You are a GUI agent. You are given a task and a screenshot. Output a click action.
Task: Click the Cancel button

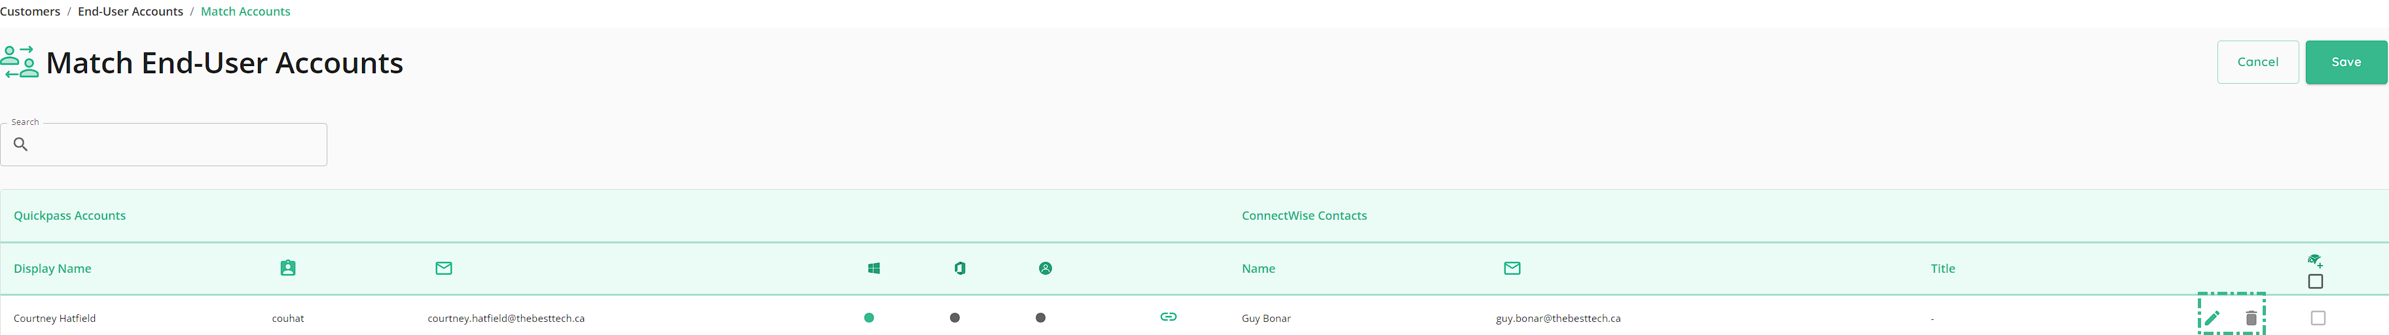coord(2257,62)
